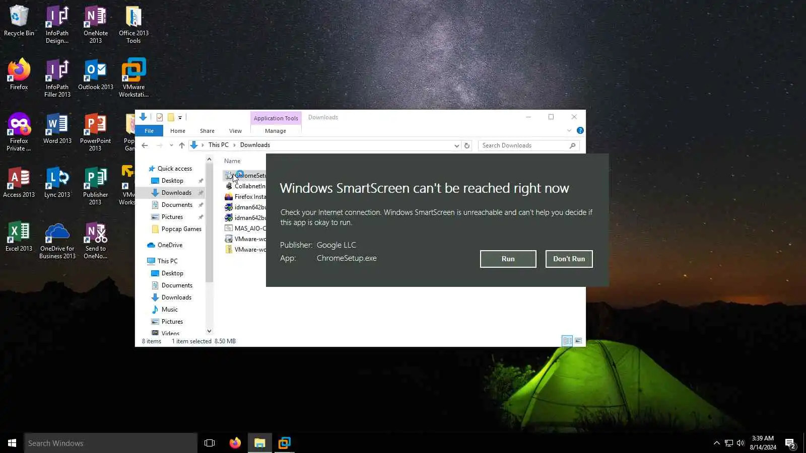
Task: Open Explorer Help icon
Action: (x=580, y=130)
